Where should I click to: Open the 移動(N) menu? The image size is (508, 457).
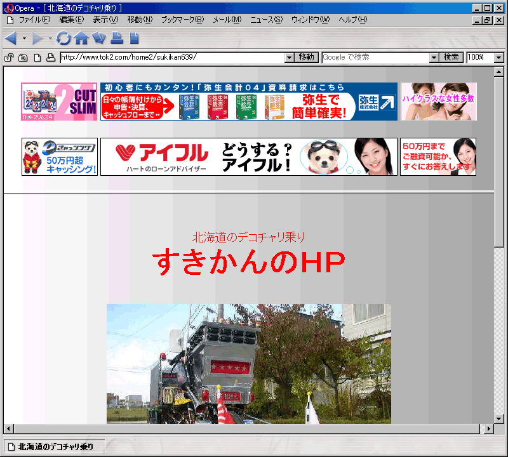(140, 20)
